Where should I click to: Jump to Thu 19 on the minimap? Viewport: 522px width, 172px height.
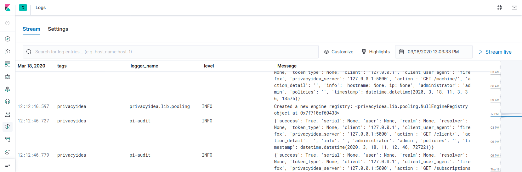click(495, 169)
